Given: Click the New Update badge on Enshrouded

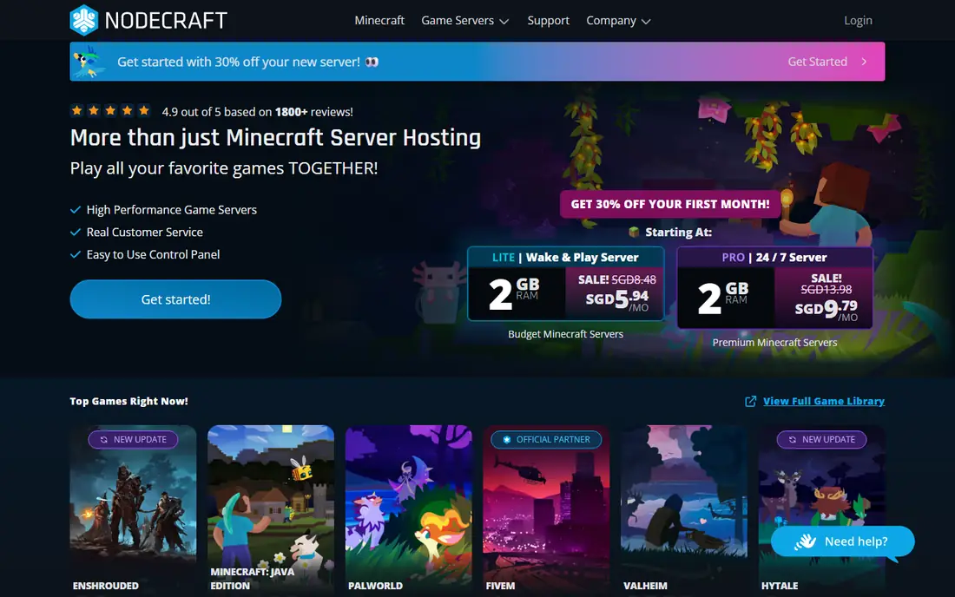Looking at the screenshot, I should pyautogui.click(x=133, y=439).
